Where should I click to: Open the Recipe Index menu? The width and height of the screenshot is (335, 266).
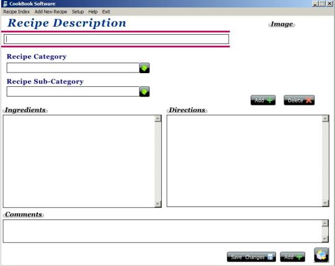click(17, 12)
